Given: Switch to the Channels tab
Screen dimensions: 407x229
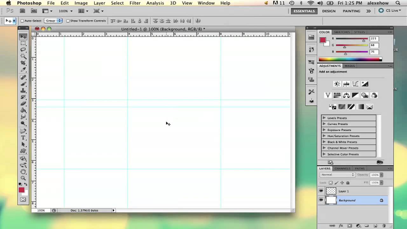Looking at the screenshot, I should [x=342, y=169].
